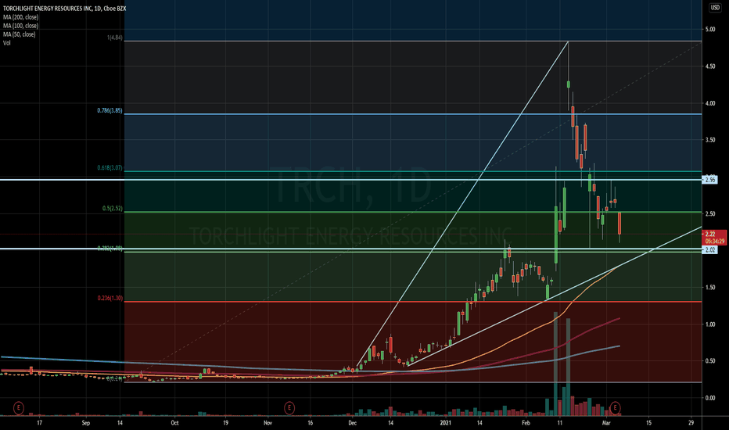The width and height of the screenshot is (729, 430).
Task: Select the MA (100, close) indicator label
Action: click(20, 26)
